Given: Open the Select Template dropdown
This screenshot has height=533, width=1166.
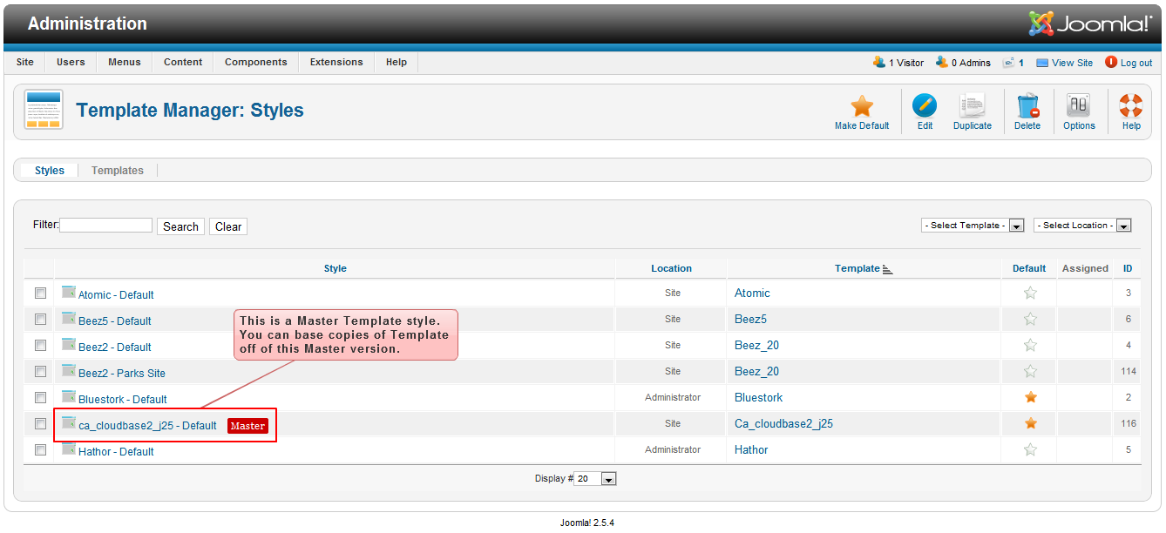Looking at the screenshot, I should (973, 226).
